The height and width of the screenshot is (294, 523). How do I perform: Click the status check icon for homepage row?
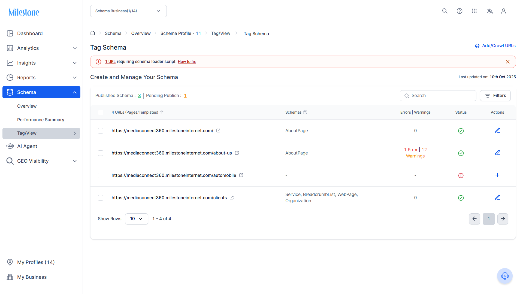coord(461,131)
